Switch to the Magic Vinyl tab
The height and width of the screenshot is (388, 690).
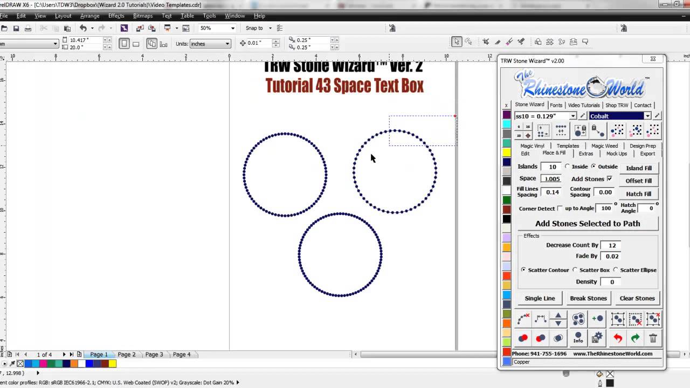tap(532, 145)
